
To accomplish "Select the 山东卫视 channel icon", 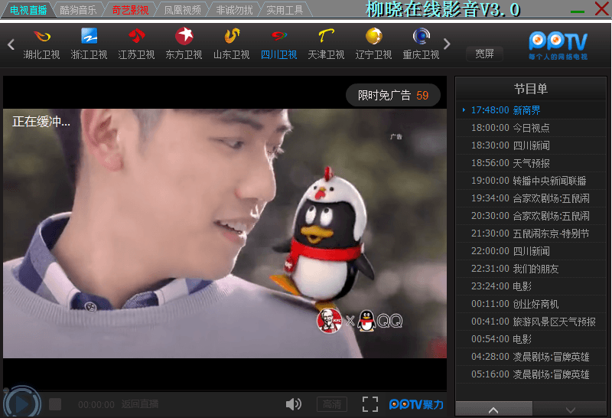I will [232, 36].
